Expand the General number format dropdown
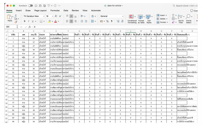The image size is (202, 126). click(x=112, y=16)
